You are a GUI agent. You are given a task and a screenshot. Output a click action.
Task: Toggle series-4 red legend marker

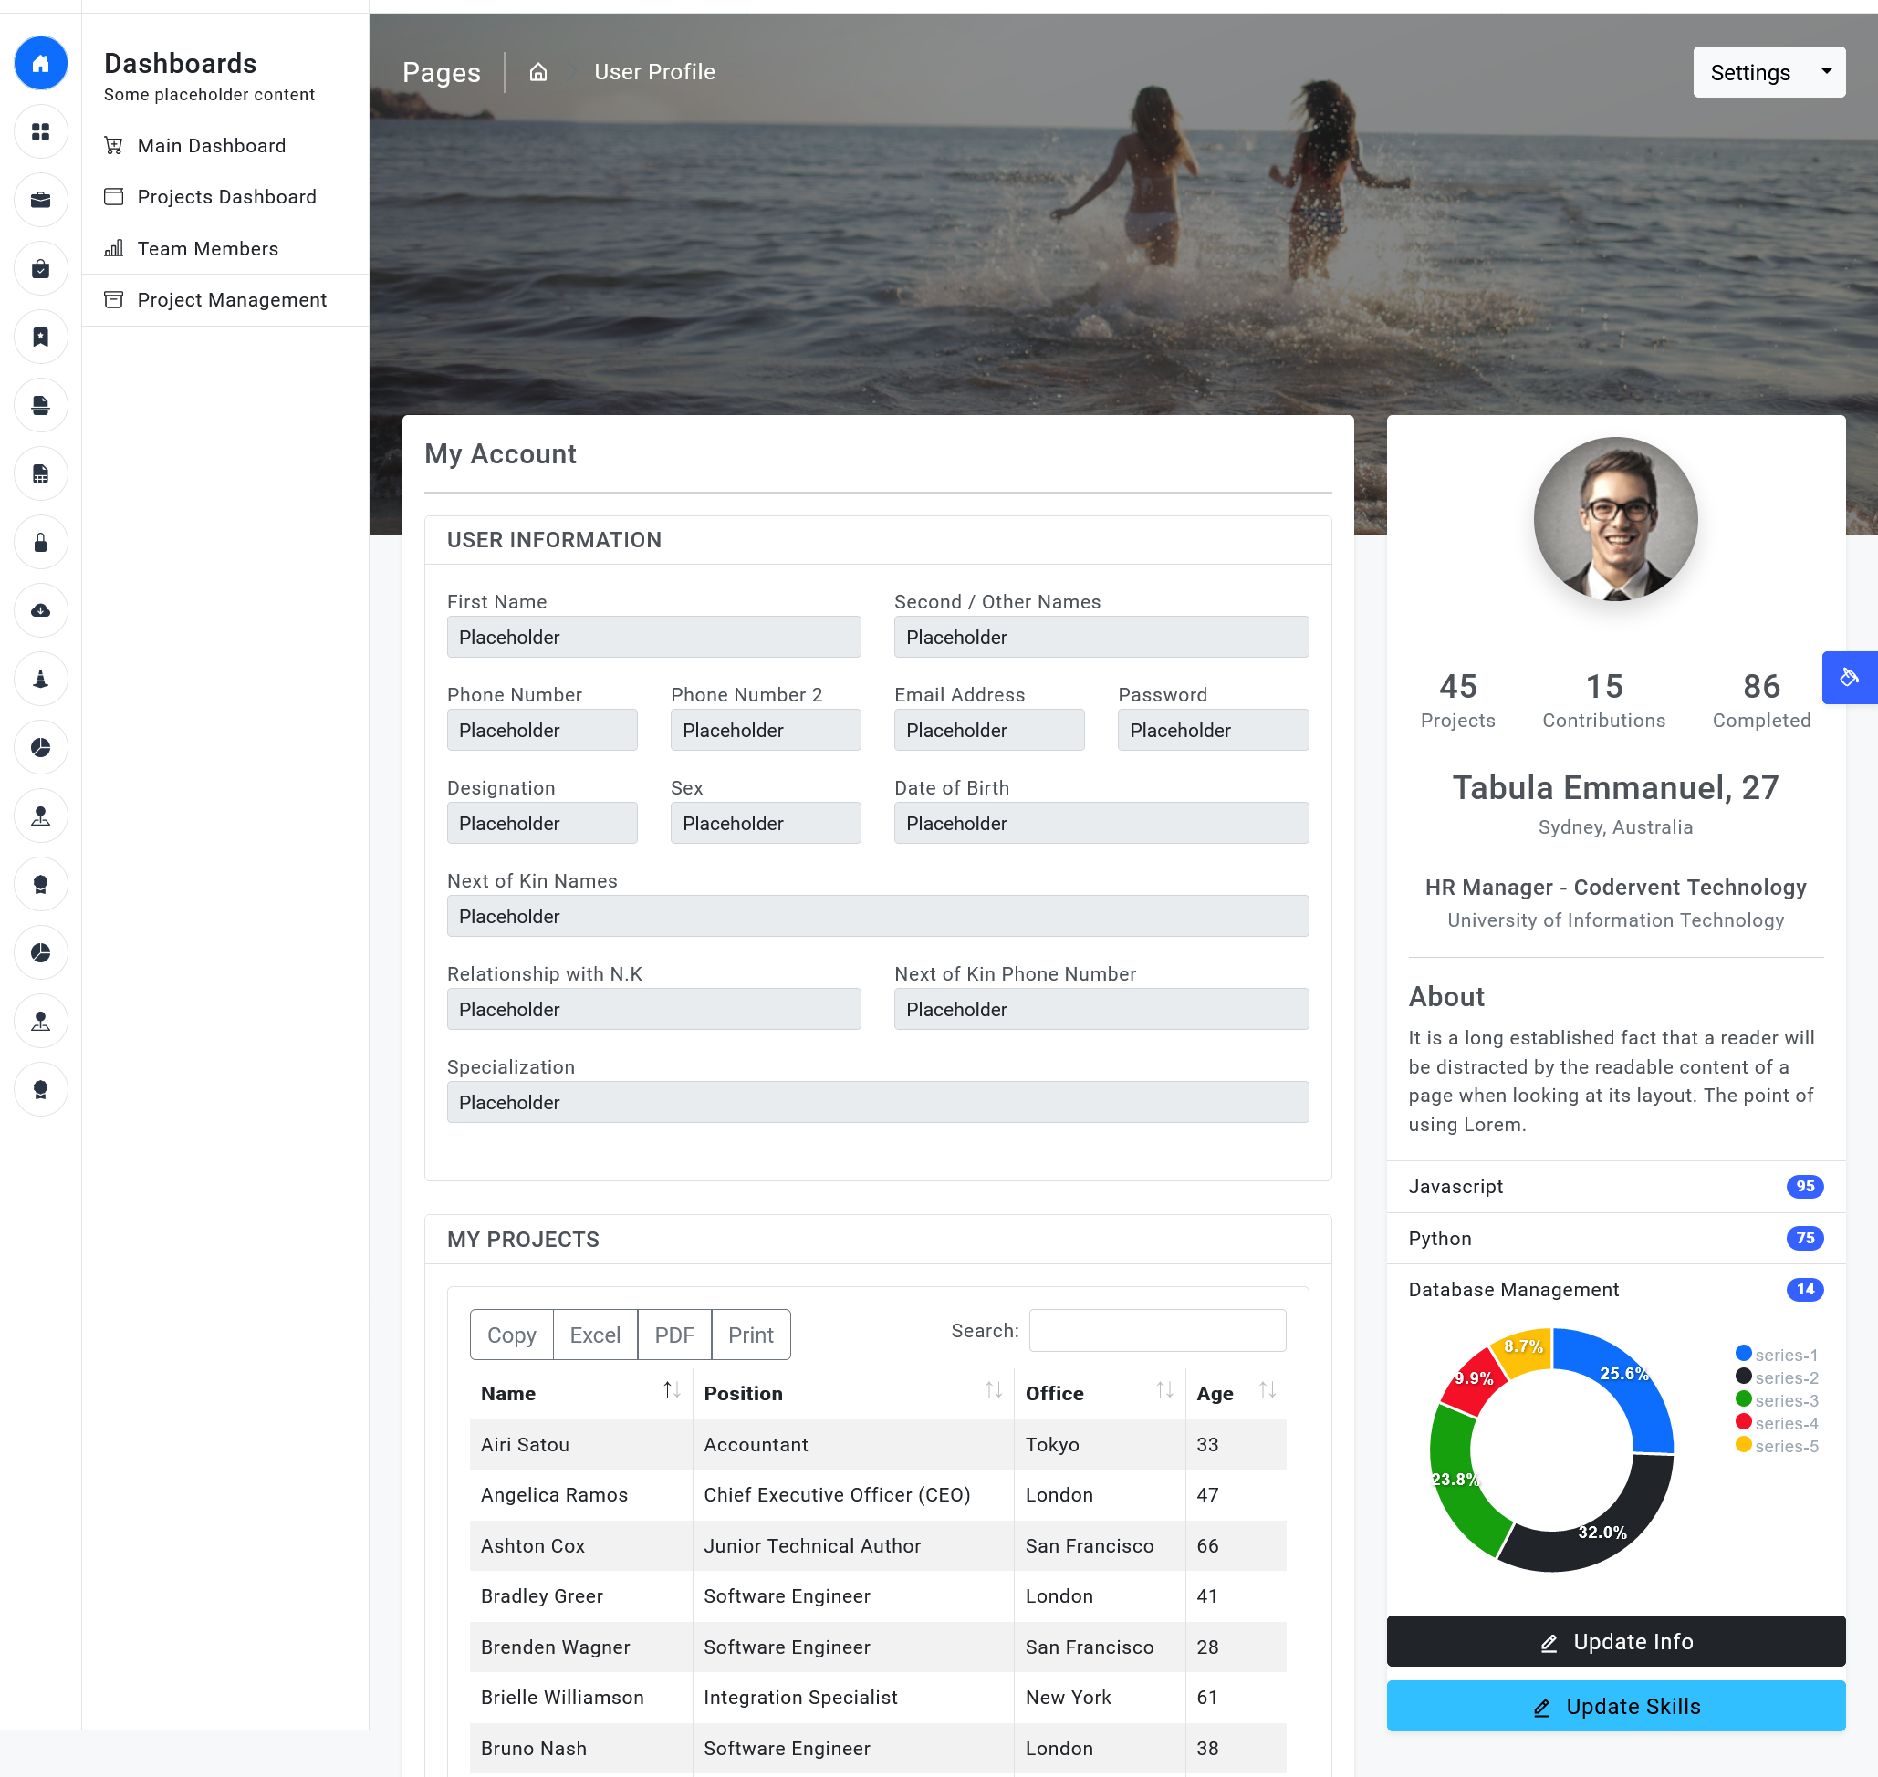[x=1744, y=1422]
